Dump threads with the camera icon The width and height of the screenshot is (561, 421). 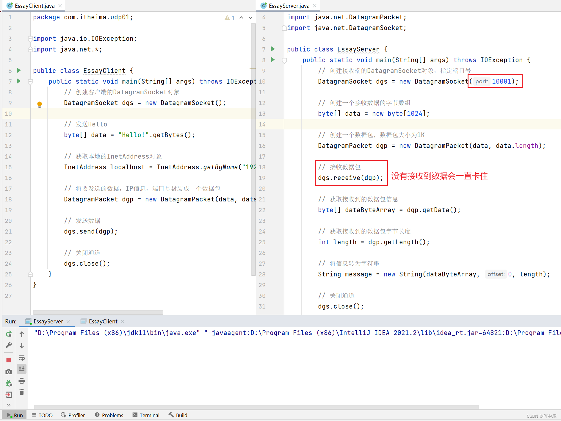pos(9,372)
